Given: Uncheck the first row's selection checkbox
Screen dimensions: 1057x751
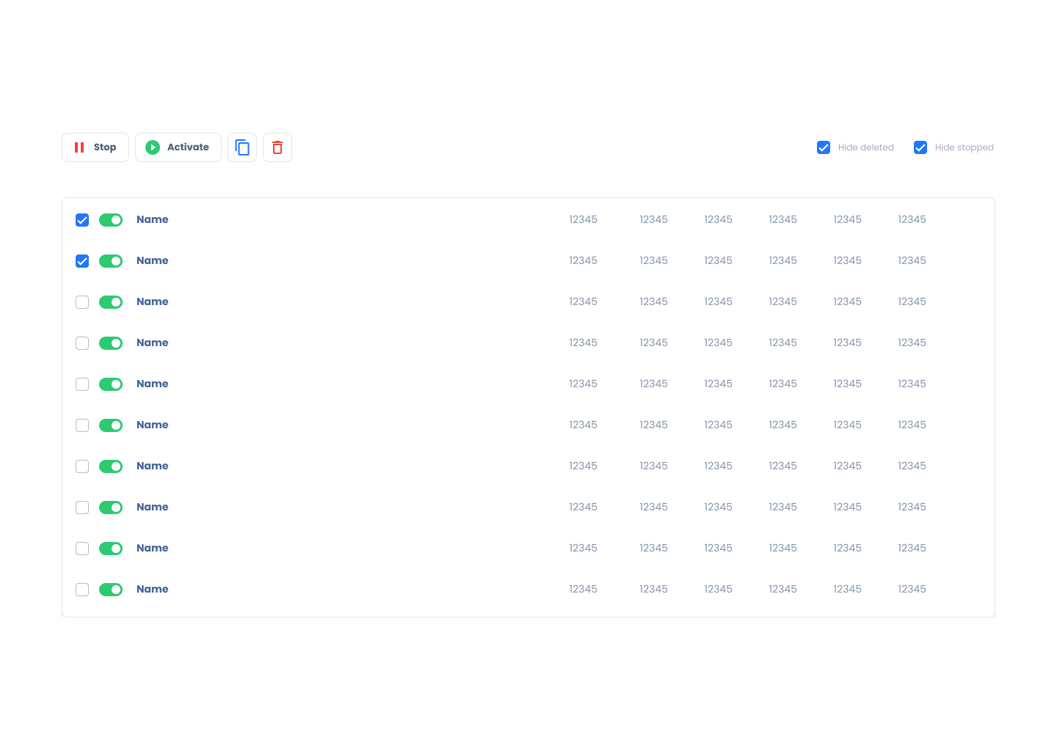Looking at the screenshot, I should click(82, 220).
